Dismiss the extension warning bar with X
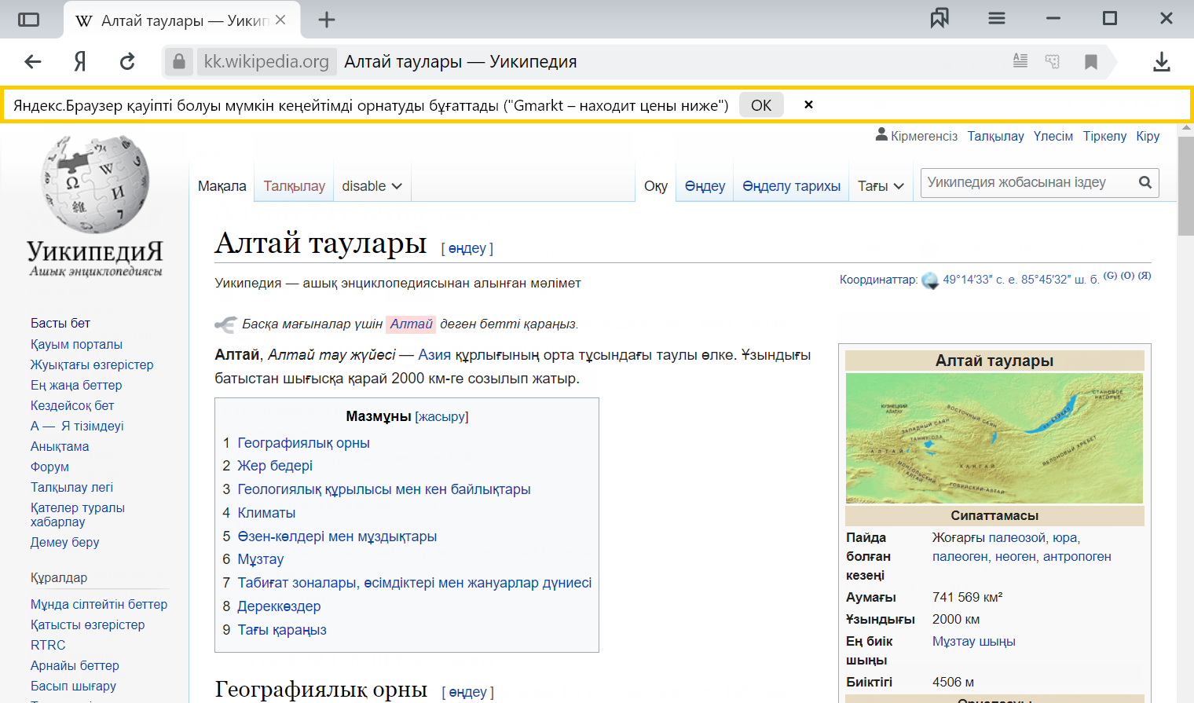Image resolution: width=1194 pixels, height=703 pixels. click(x=808, y=104)
